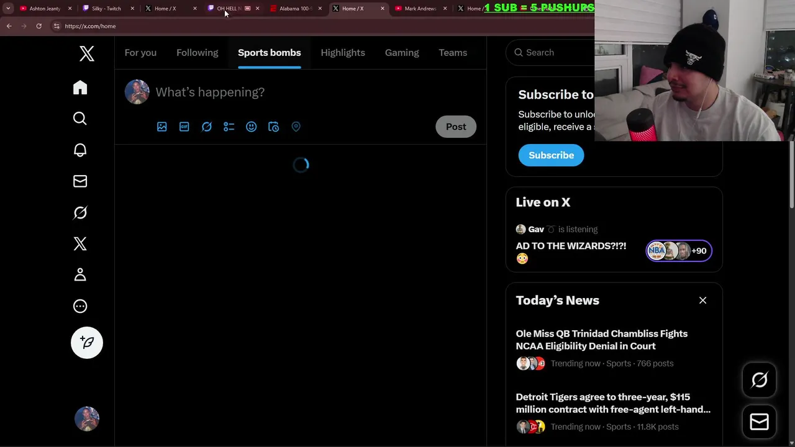
Task: Open Notifications bell icon
Action: 80,150
